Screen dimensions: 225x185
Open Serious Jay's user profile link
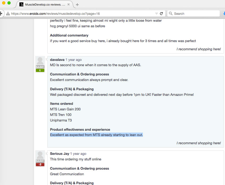point(60,154)
